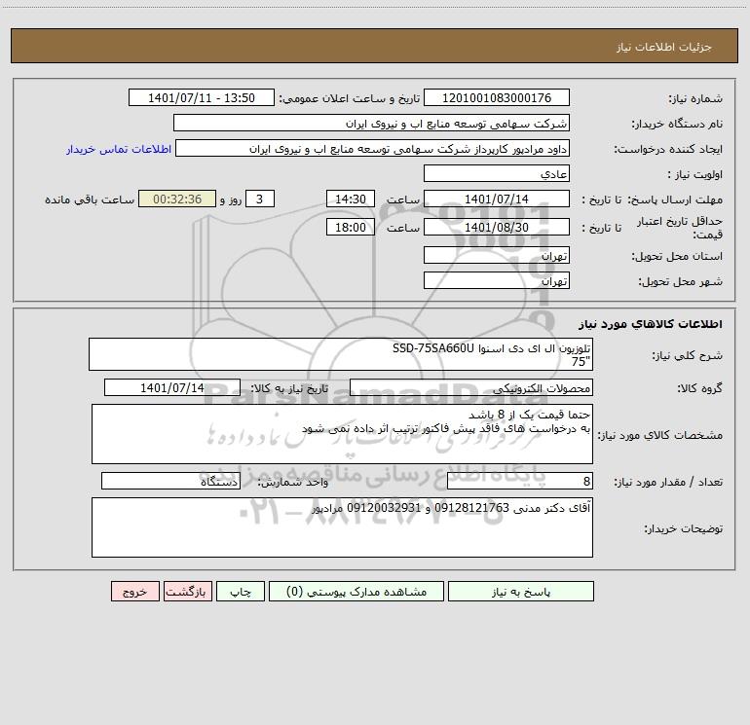
Task: Click the نام دستگاه خریدار label
Action: pos(677,125)
